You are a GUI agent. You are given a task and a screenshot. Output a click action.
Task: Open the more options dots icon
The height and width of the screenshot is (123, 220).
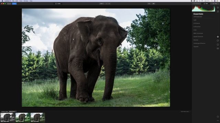[218, 121]
